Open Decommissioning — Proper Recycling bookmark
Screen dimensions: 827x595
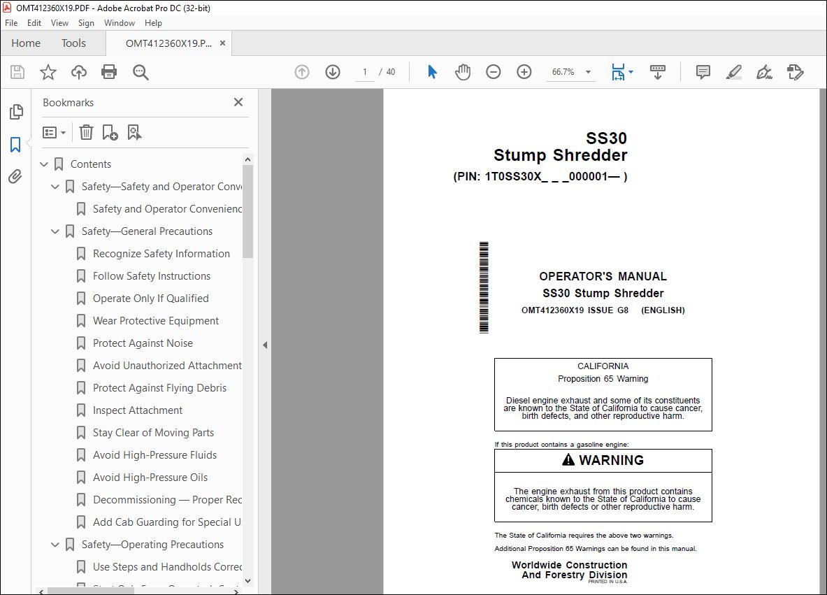(167, 499)
